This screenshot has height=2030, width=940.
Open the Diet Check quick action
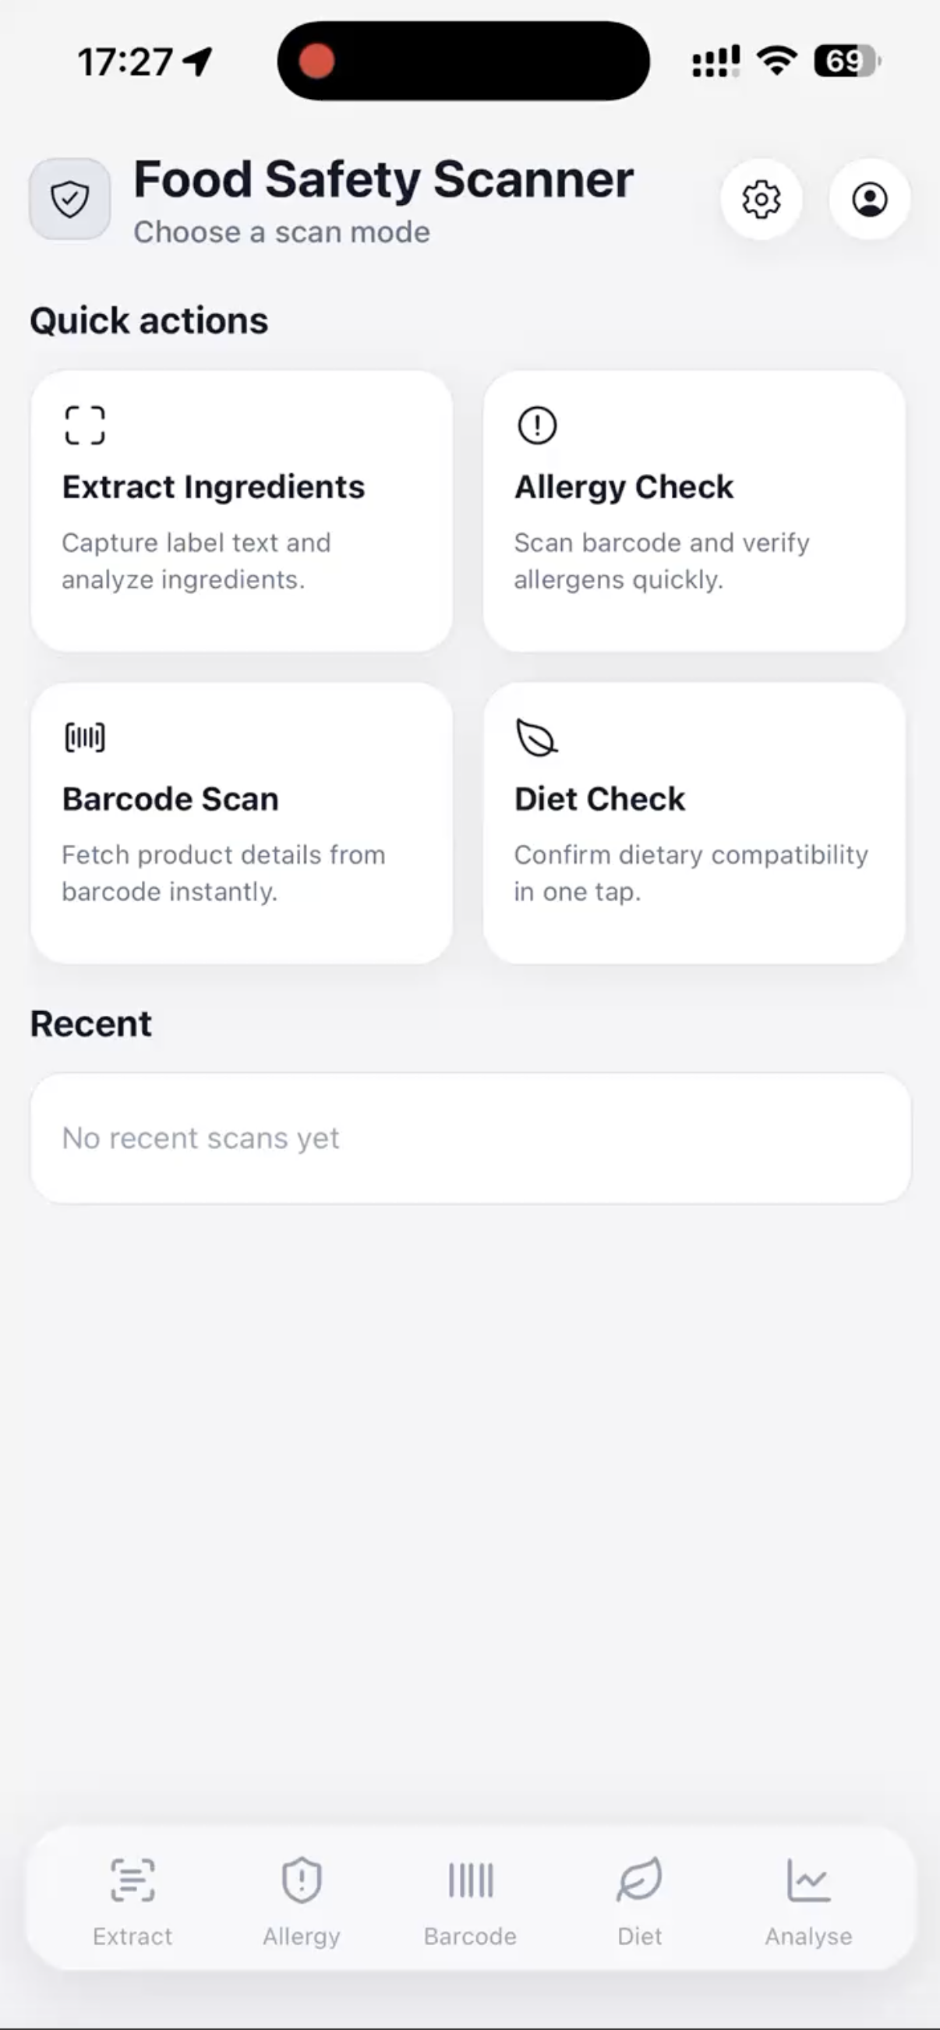[694, 823]
